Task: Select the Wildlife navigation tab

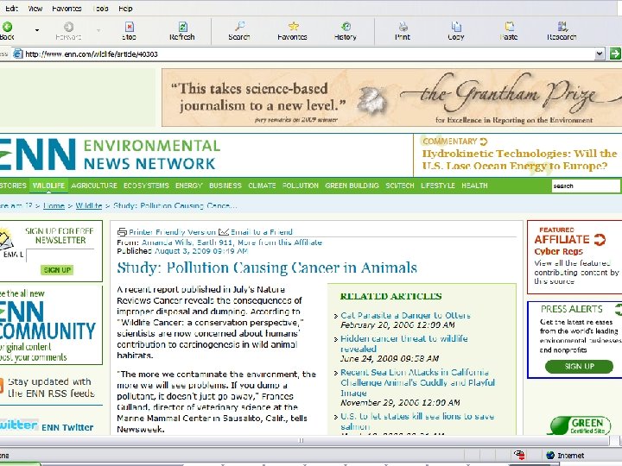Action: (48, 186)
